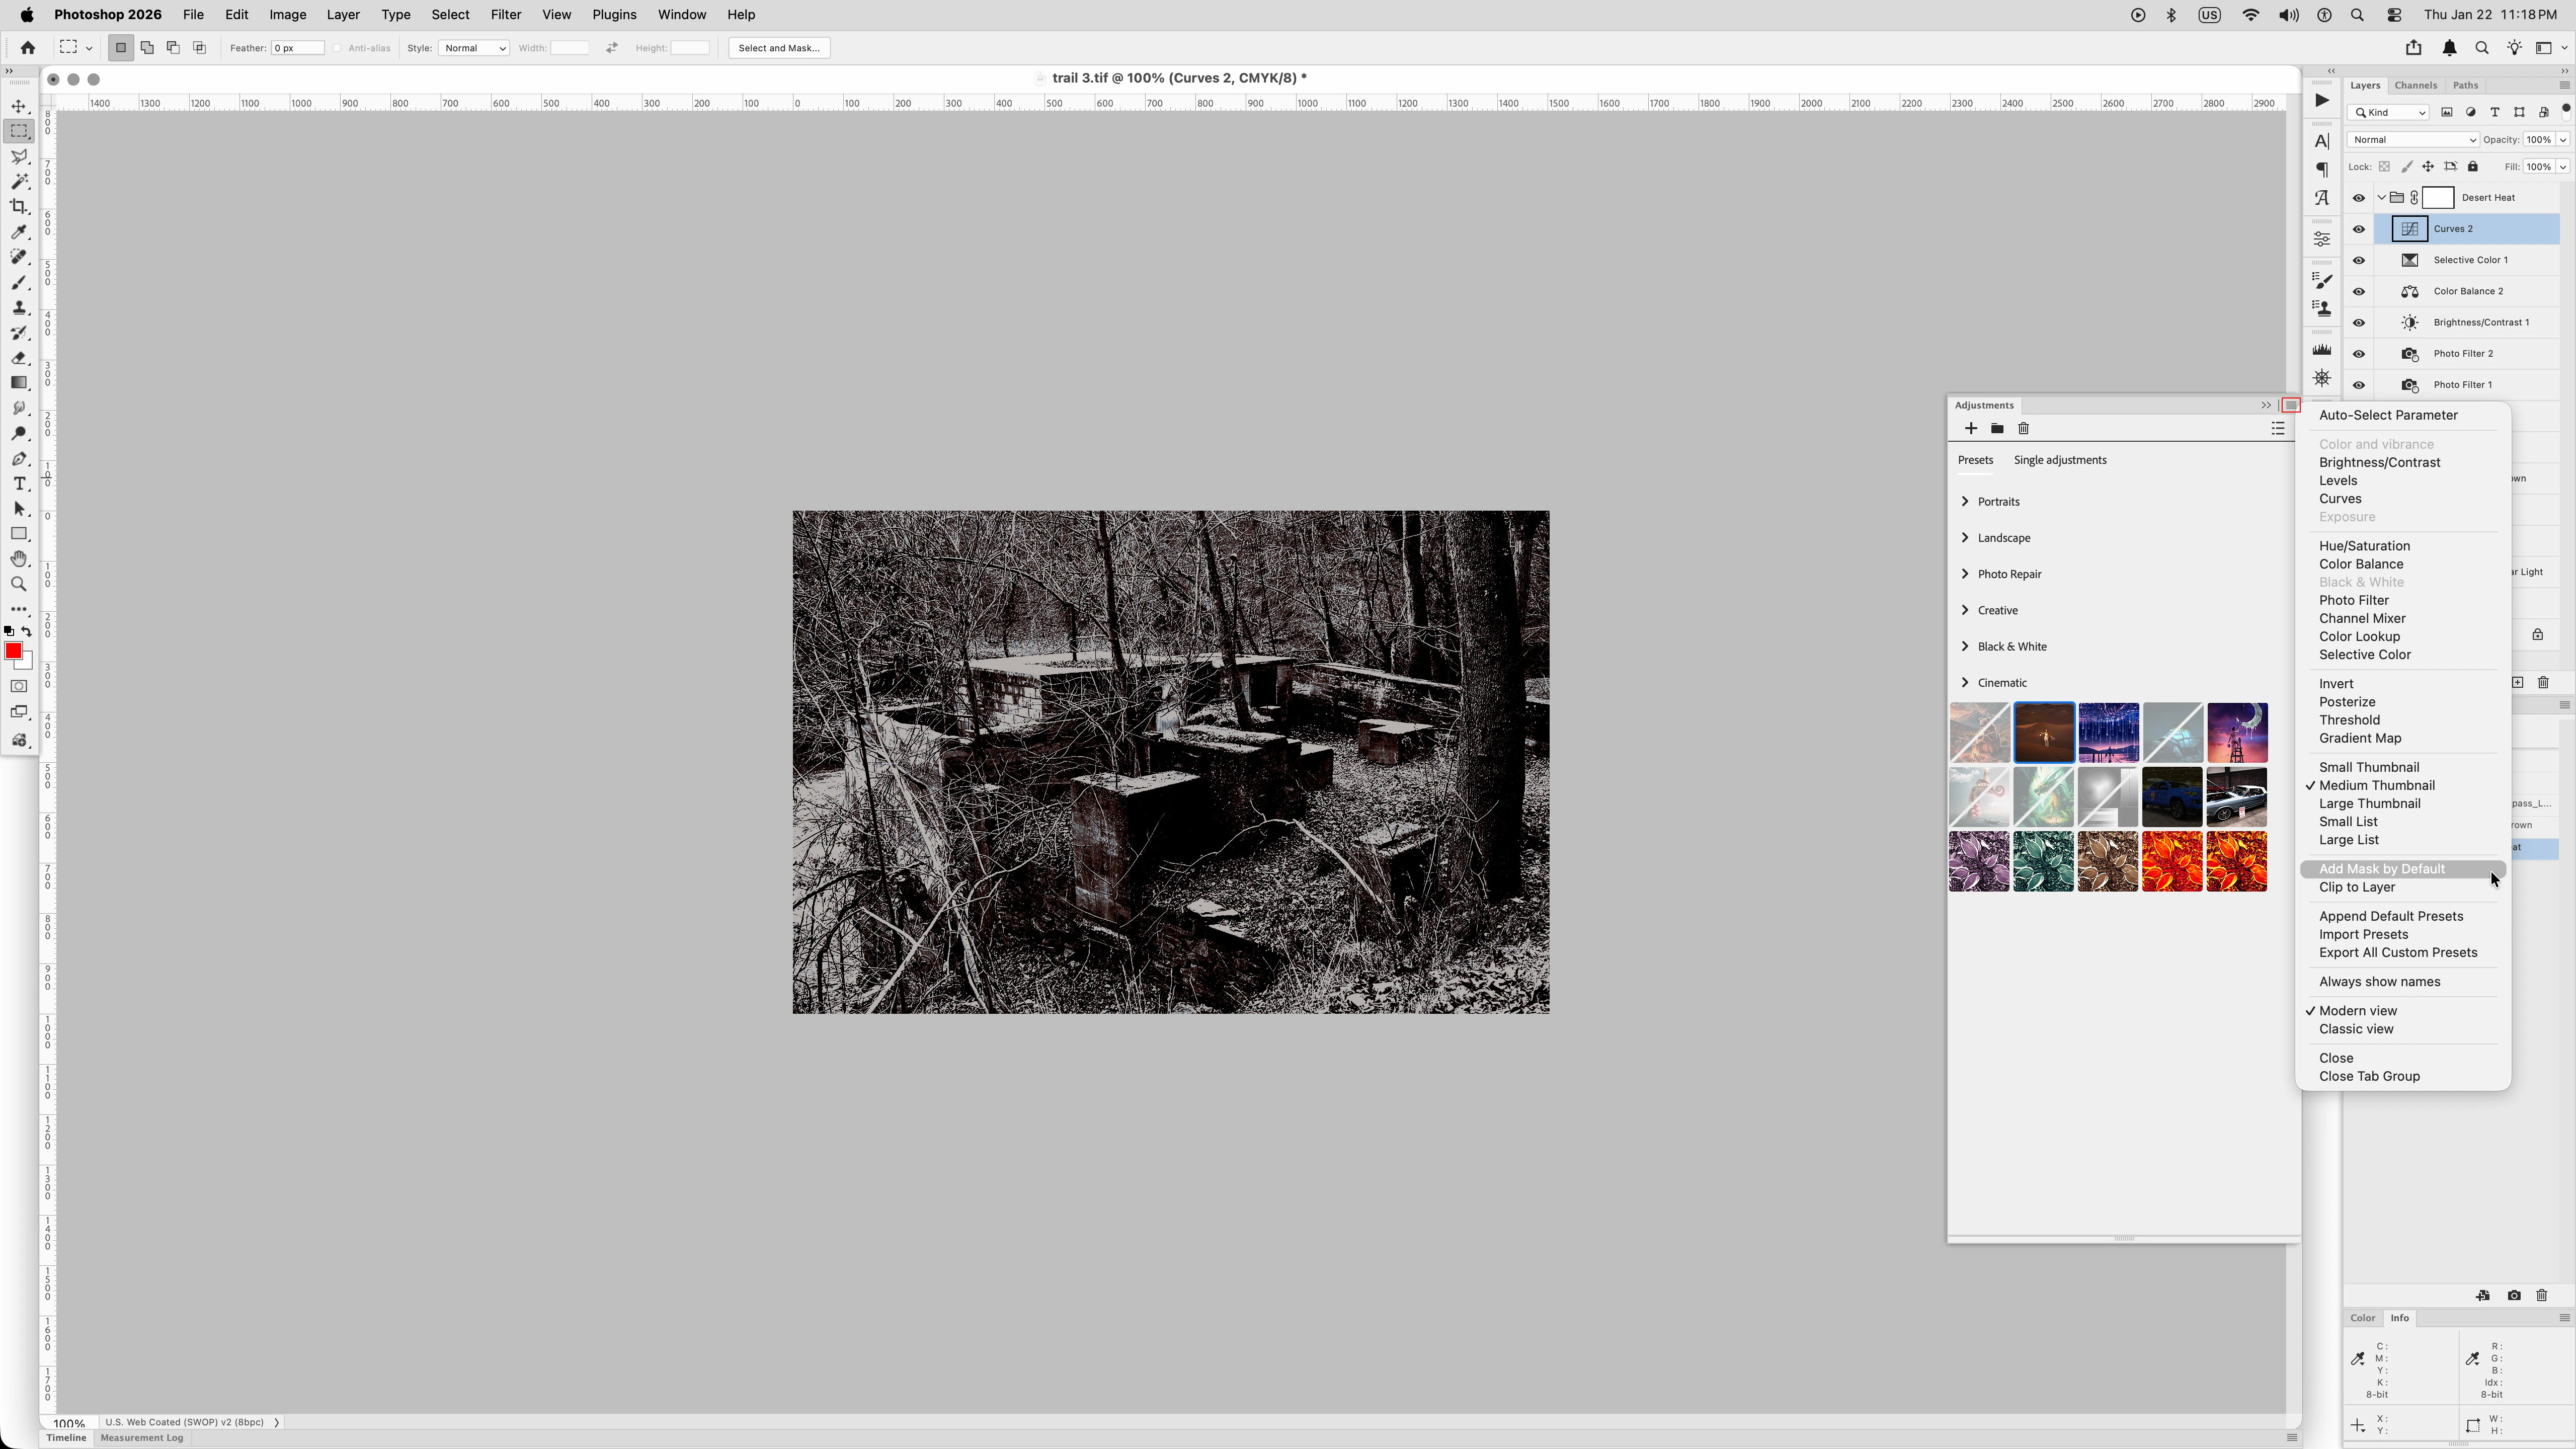Expand the Creative preset group
Viewport: 2576px width, 1449px height.
tap(1965, 609)
